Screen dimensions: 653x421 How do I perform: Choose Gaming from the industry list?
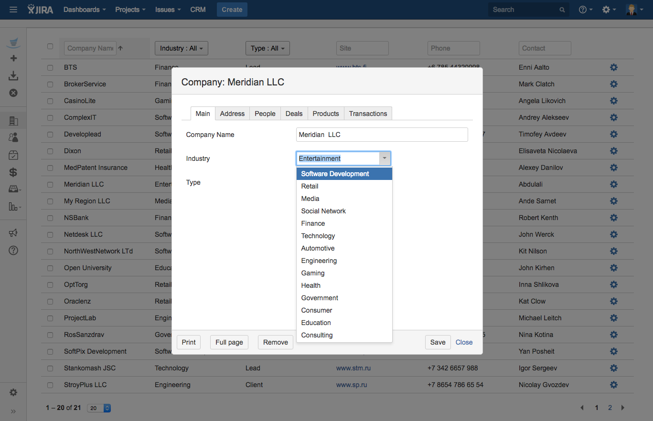tap(313, 273)
